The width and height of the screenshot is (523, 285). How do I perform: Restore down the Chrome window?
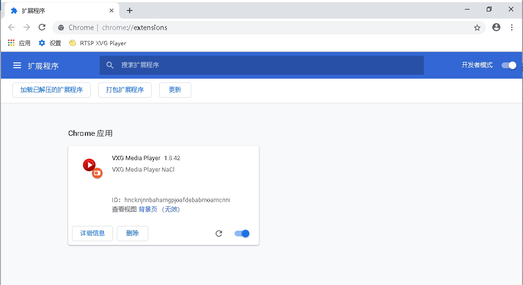tap(489, 10)
